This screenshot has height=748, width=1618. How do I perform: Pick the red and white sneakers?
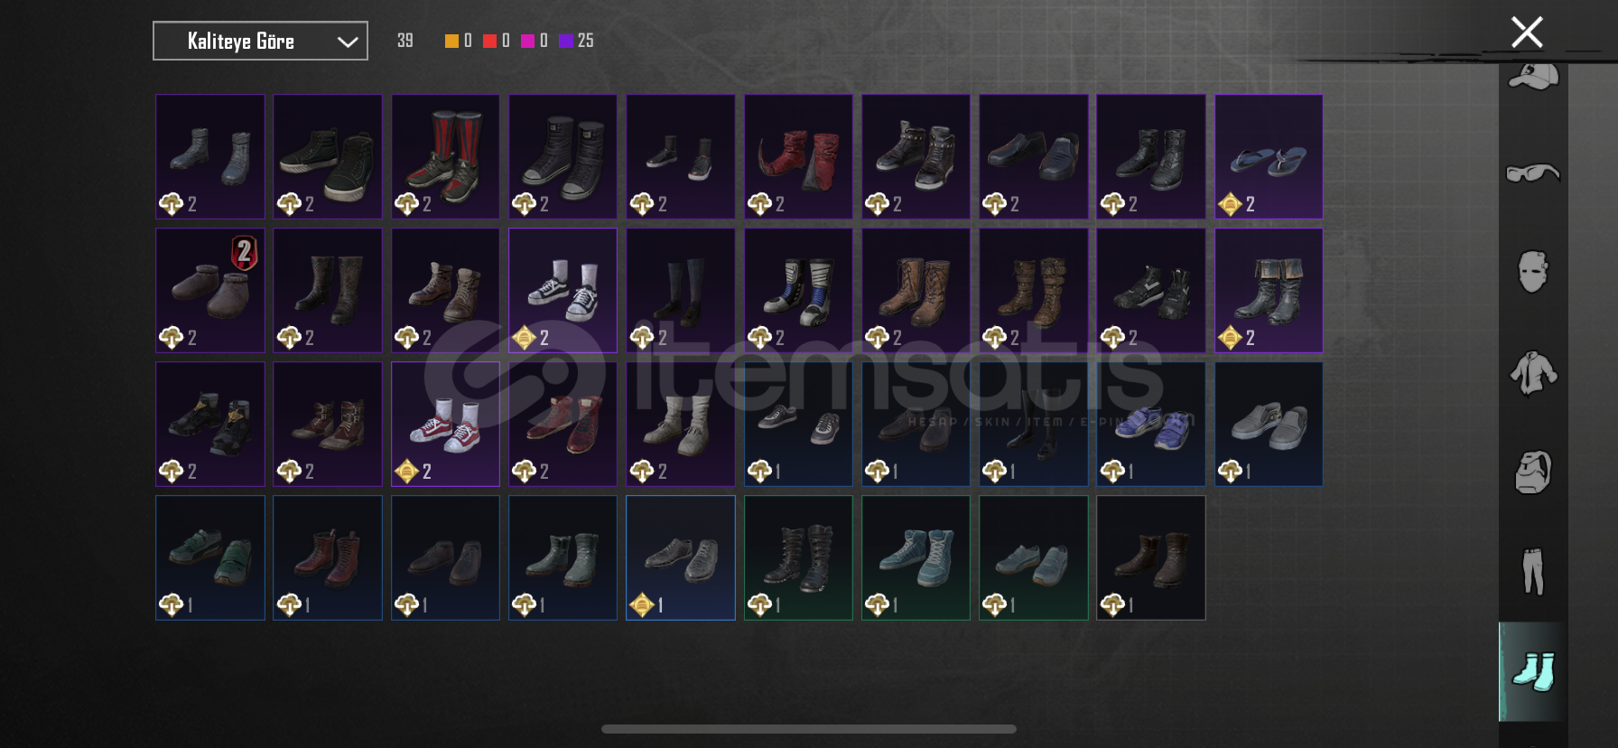coord(445,424)
